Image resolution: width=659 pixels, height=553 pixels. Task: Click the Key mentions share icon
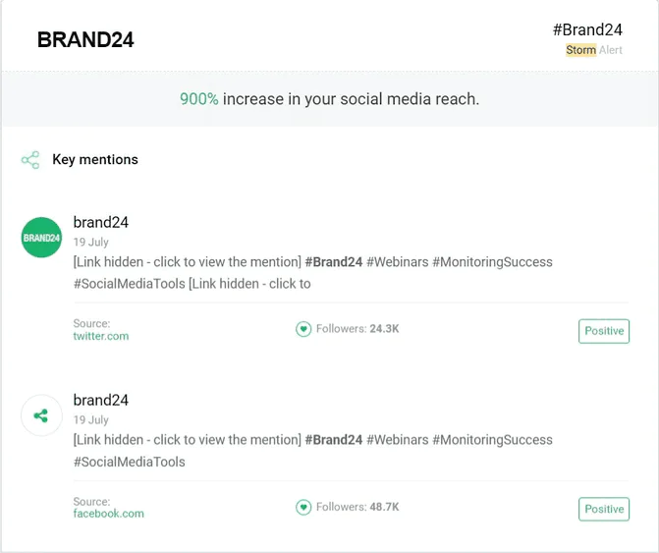30,160
